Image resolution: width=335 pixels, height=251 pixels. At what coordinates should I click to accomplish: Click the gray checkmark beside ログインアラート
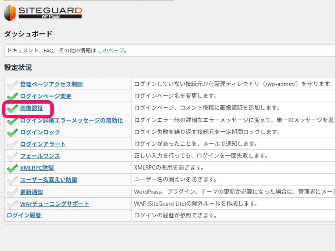pyautogui.click(x=12, y=144)
